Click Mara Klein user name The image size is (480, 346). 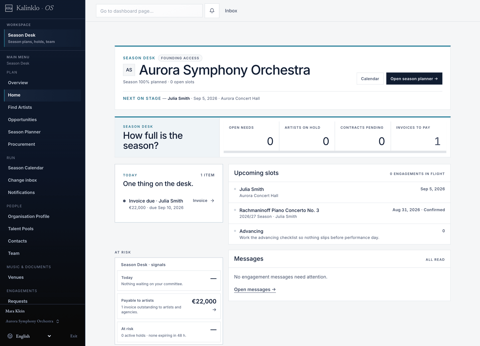[15, 311]
